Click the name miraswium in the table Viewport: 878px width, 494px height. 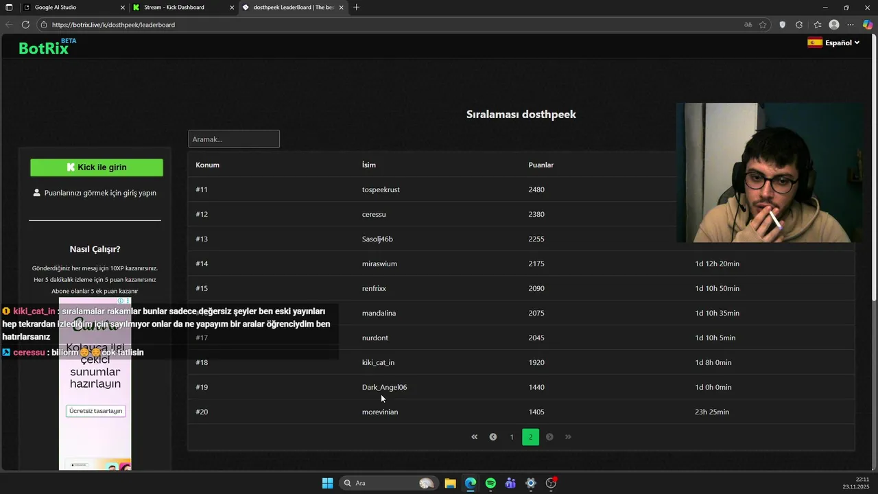(x=379, y=263)
